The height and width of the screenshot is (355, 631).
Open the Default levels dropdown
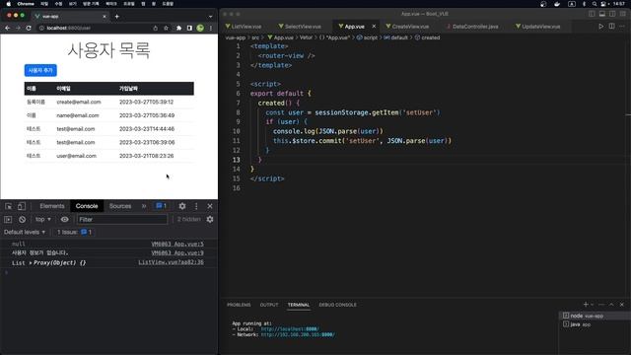(x=25, y=232)
